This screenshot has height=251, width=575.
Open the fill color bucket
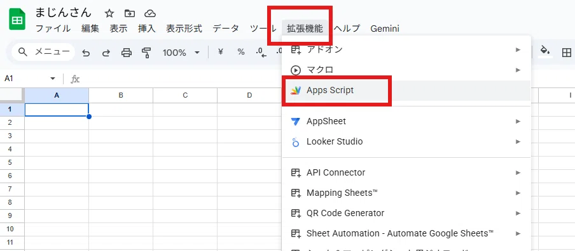click(x=545, y=51)
